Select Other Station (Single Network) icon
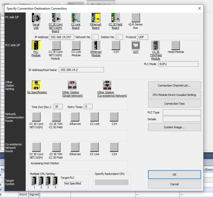 [x=72, y=85]
